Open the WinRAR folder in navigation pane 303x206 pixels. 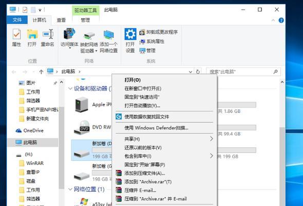[x=31, y=163]
